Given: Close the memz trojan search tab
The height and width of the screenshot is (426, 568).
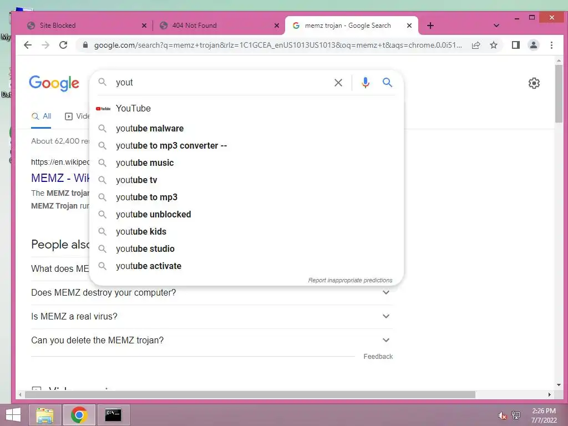Looking at the screenshot, I should pos(409,26).
